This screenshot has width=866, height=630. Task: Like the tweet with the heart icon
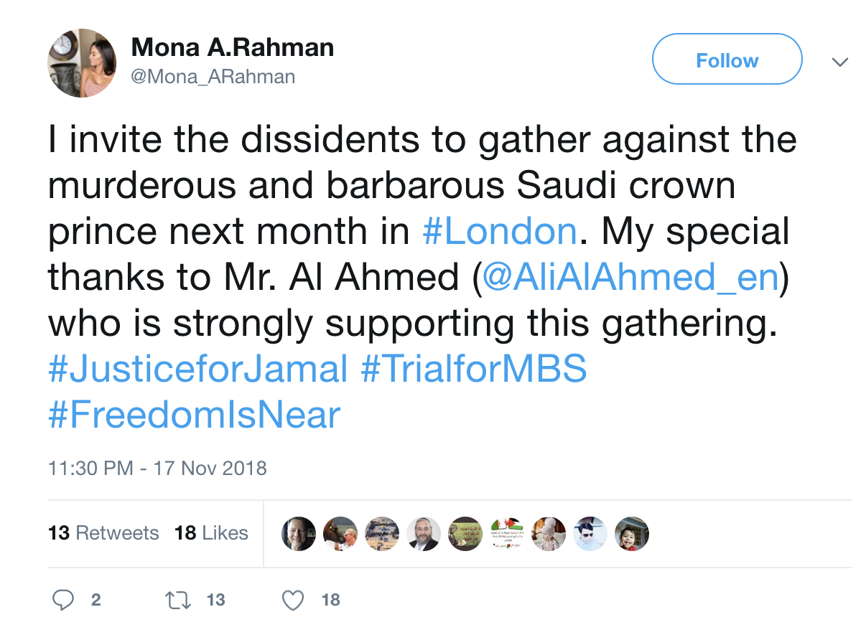[293, 600]
